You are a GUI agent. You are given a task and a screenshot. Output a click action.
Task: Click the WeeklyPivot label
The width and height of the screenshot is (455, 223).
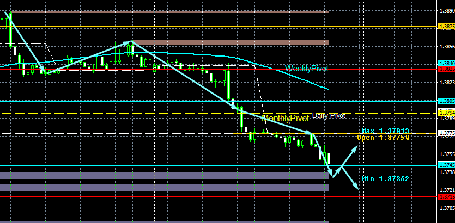[306, 69]
